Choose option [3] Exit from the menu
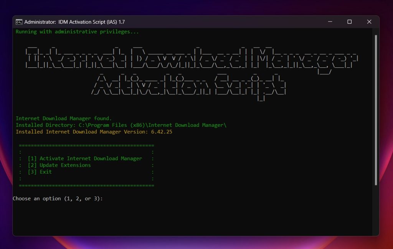Viewport: 393px width, 249px height. (40, 172)
